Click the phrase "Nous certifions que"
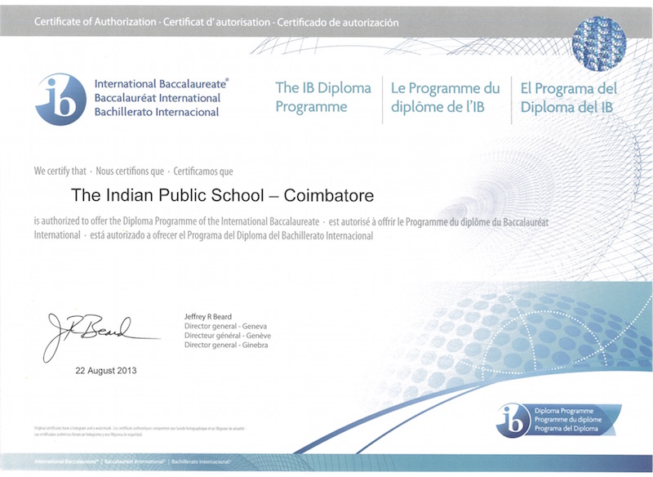This screenshot has width=653, height=477. pyautogui.click(x=130, y=172)
